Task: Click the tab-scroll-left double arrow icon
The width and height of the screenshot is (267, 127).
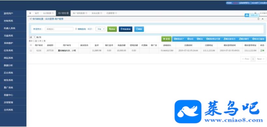Action: (30, 13)
